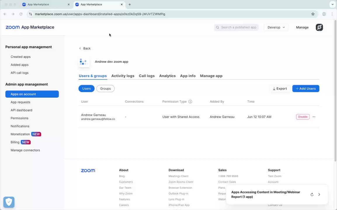Open Billing in the sidebar

tap(15, 142)
